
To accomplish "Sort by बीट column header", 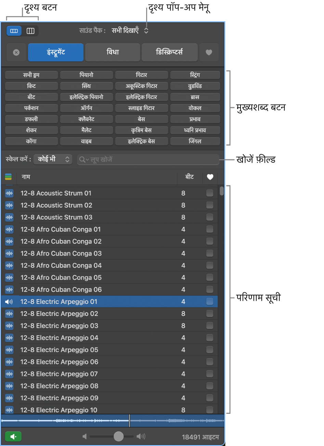I will click(x=190, y=177).
